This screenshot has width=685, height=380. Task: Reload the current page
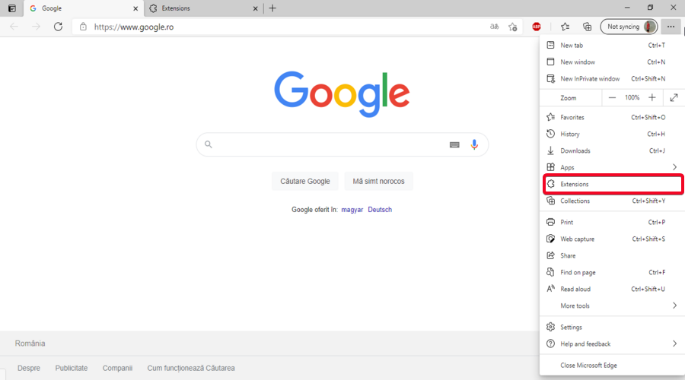(58, 27)
